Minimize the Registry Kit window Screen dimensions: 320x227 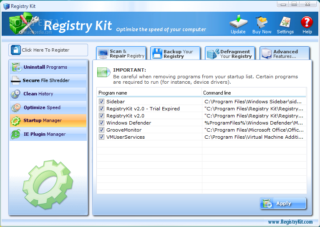click(283, 4)
